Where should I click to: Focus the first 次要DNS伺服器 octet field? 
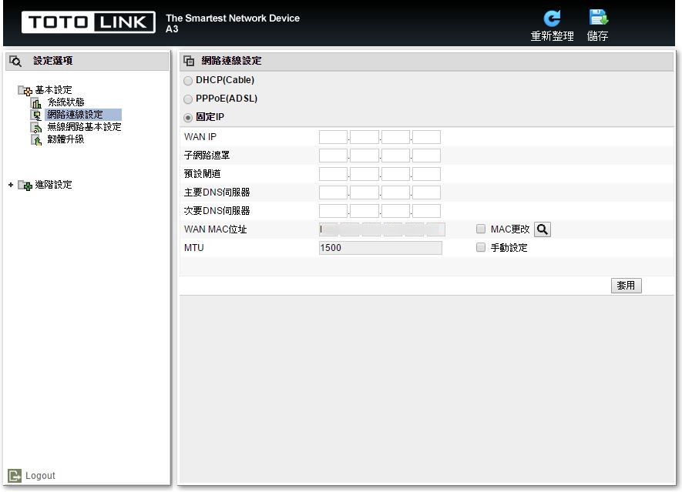pos(333,211)
